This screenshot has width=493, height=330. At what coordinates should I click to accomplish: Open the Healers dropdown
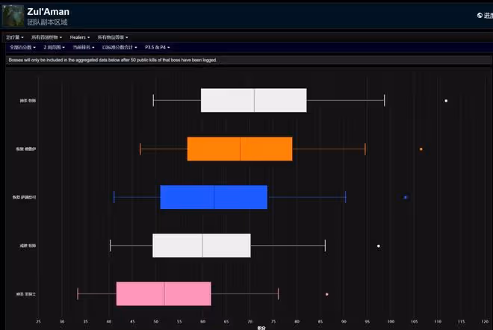(79, 37)
